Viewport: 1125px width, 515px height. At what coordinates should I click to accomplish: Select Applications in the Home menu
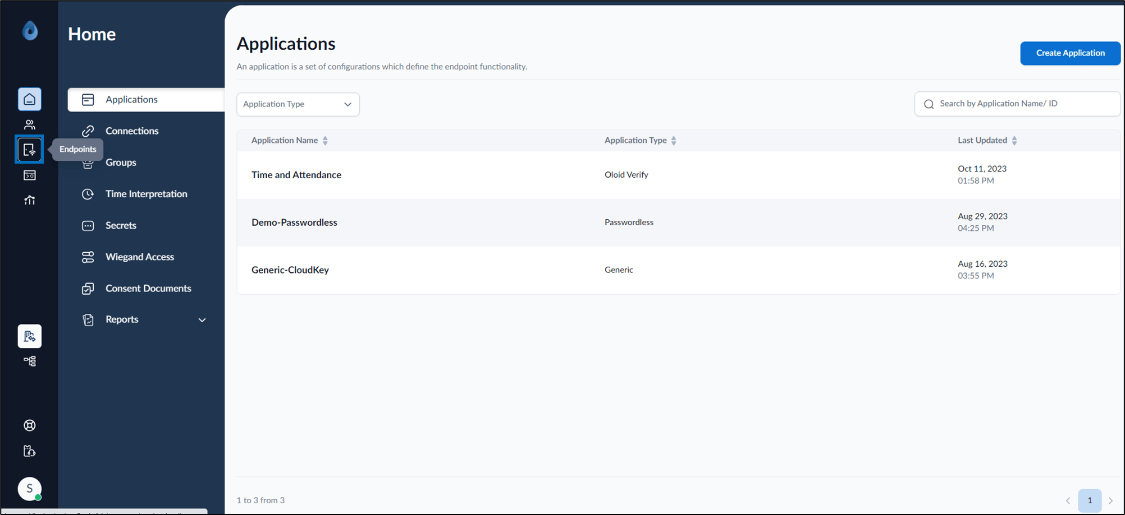146,100
